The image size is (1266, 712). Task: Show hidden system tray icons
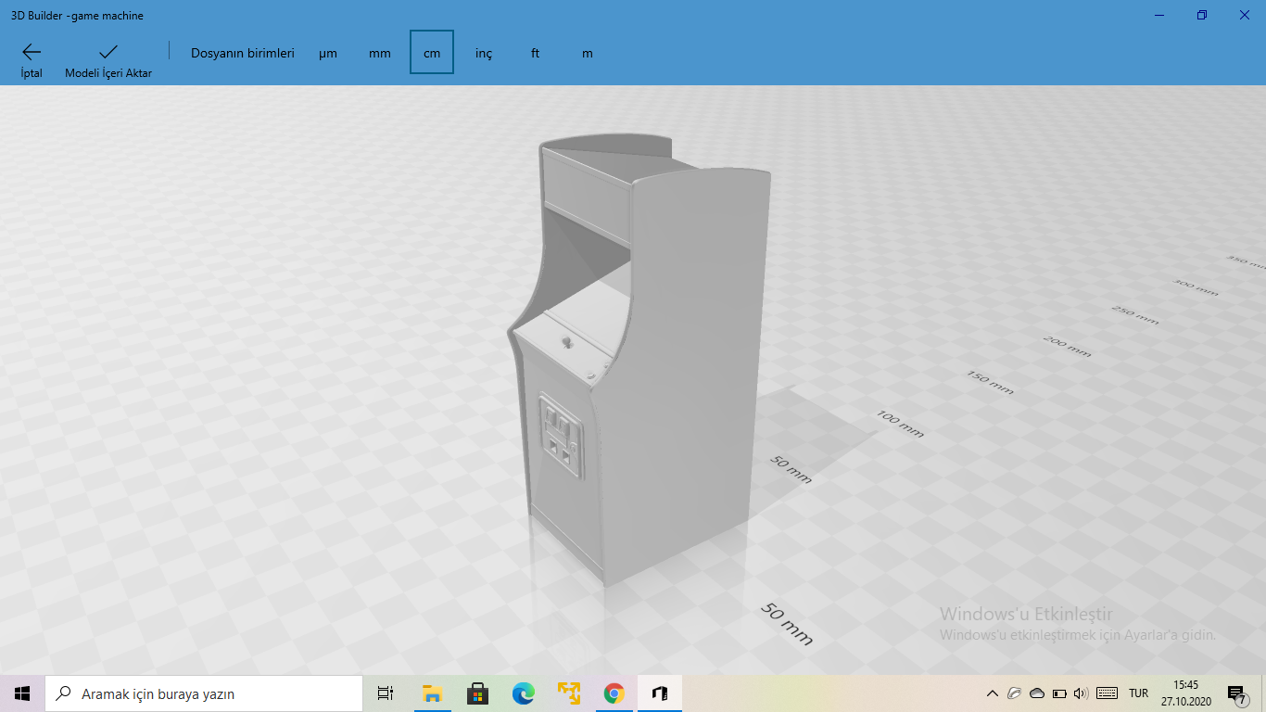[x=993, y=693]
